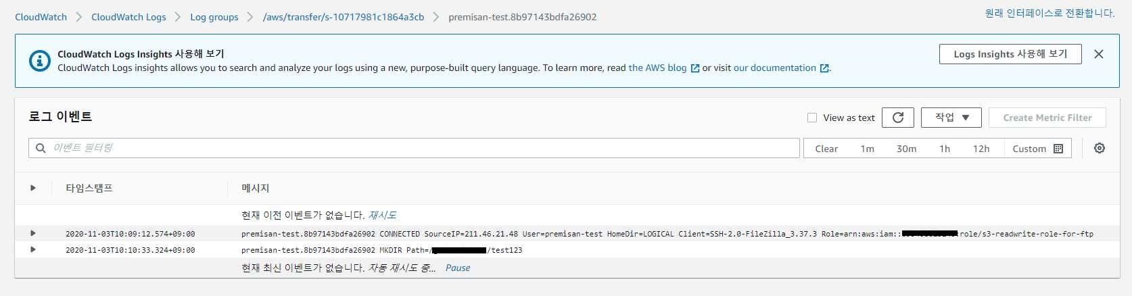Click external link icon after our documentation
The image size is (1132, 296).
[x=824, y=68]
